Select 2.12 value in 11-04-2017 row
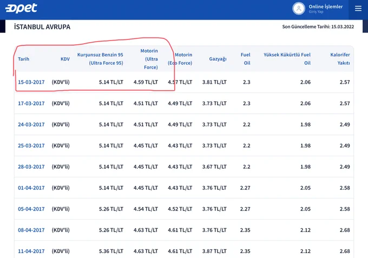 (x=305, y=251)
